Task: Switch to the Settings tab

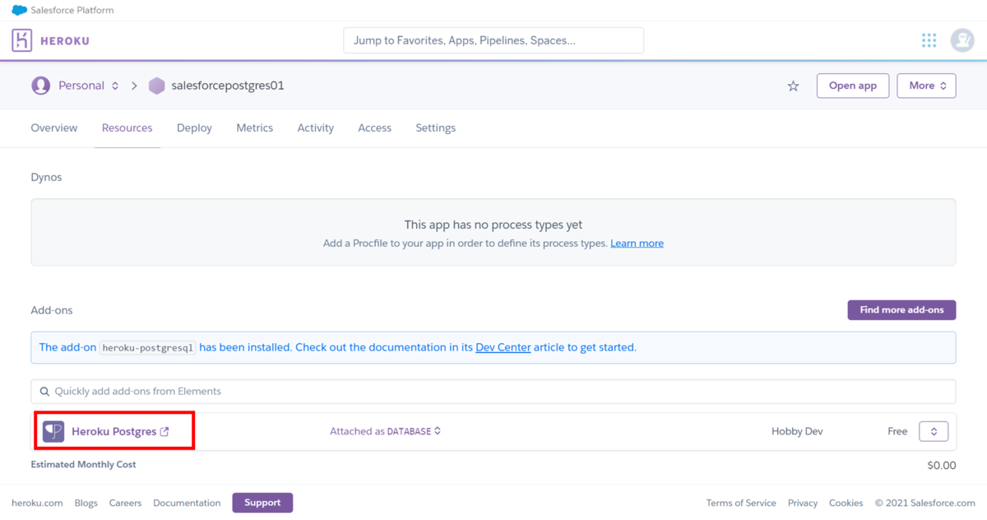Action: click(x=435, y=128)
